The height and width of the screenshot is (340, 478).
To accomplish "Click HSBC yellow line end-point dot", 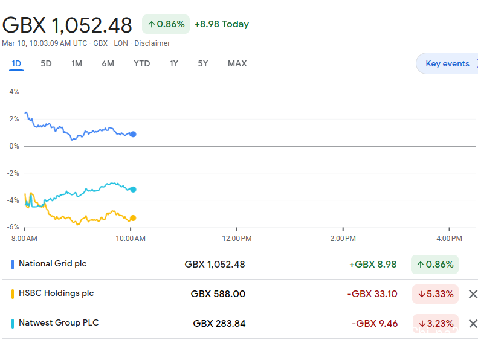I will tap(133, 218).
